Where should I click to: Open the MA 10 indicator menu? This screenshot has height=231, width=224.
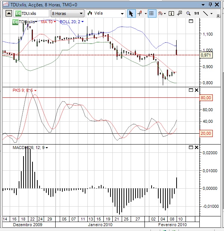[48, 22]
